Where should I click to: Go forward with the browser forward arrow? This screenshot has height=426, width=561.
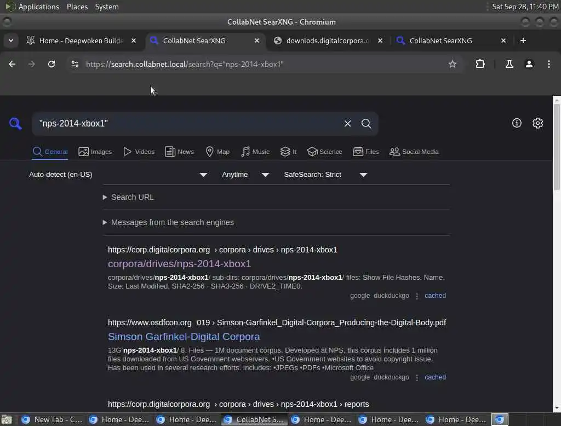click(x=31, y=64)
